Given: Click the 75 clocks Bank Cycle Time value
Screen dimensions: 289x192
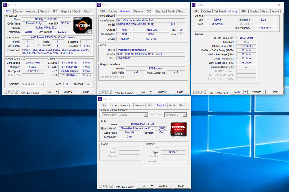Looking at the screenshot, I should tap(247, 63).
